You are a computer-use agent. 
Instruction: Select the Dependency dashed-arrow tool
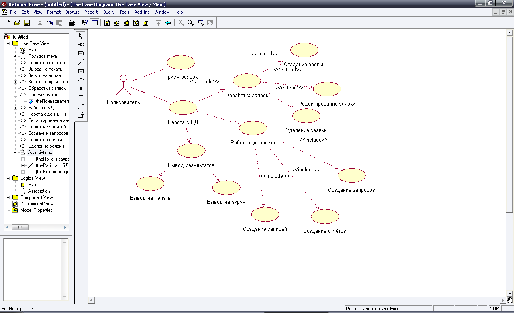81,106
